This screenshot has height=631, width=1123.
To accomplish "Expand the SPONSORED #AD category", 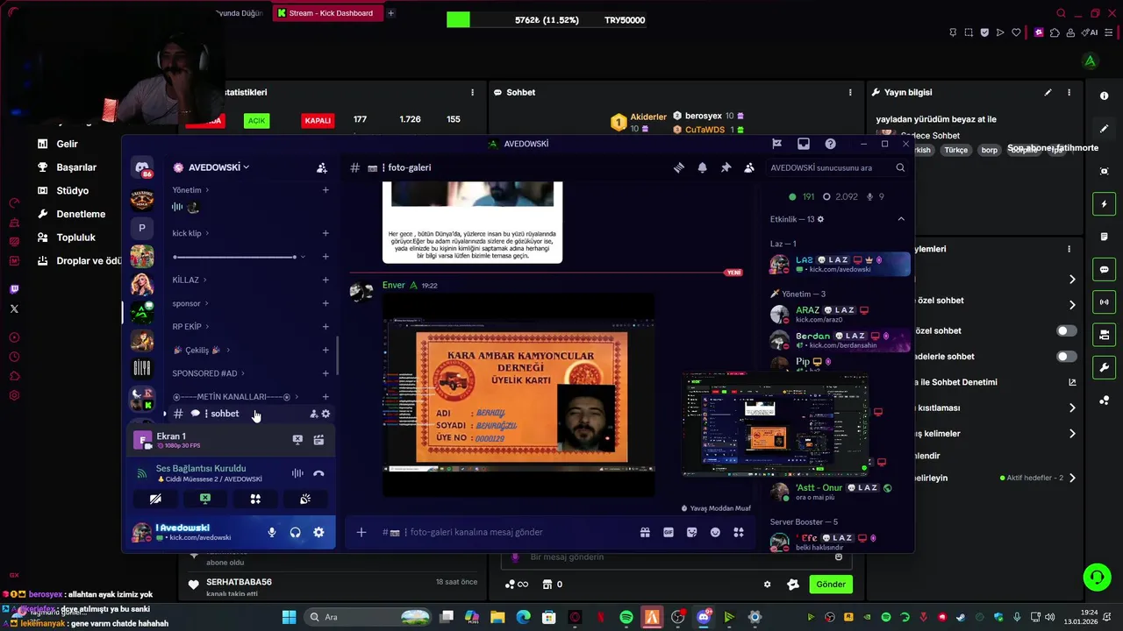I will (x=208, y=373).
